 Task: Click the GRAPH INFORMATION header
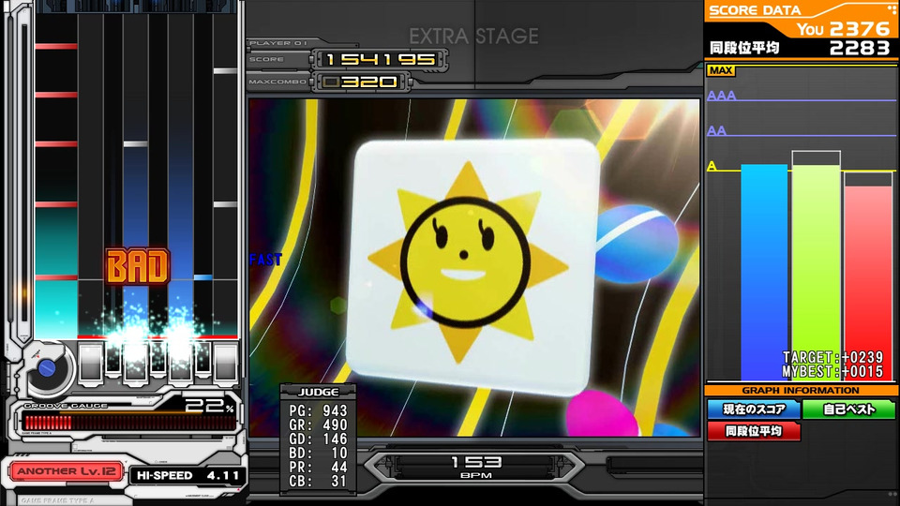pos(800,391)
